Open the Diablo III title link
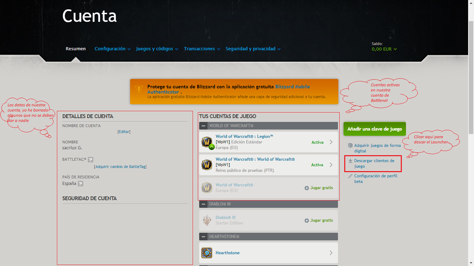This screenshot has width=474, height=266. pyautogui.click(x=226, y=218)
